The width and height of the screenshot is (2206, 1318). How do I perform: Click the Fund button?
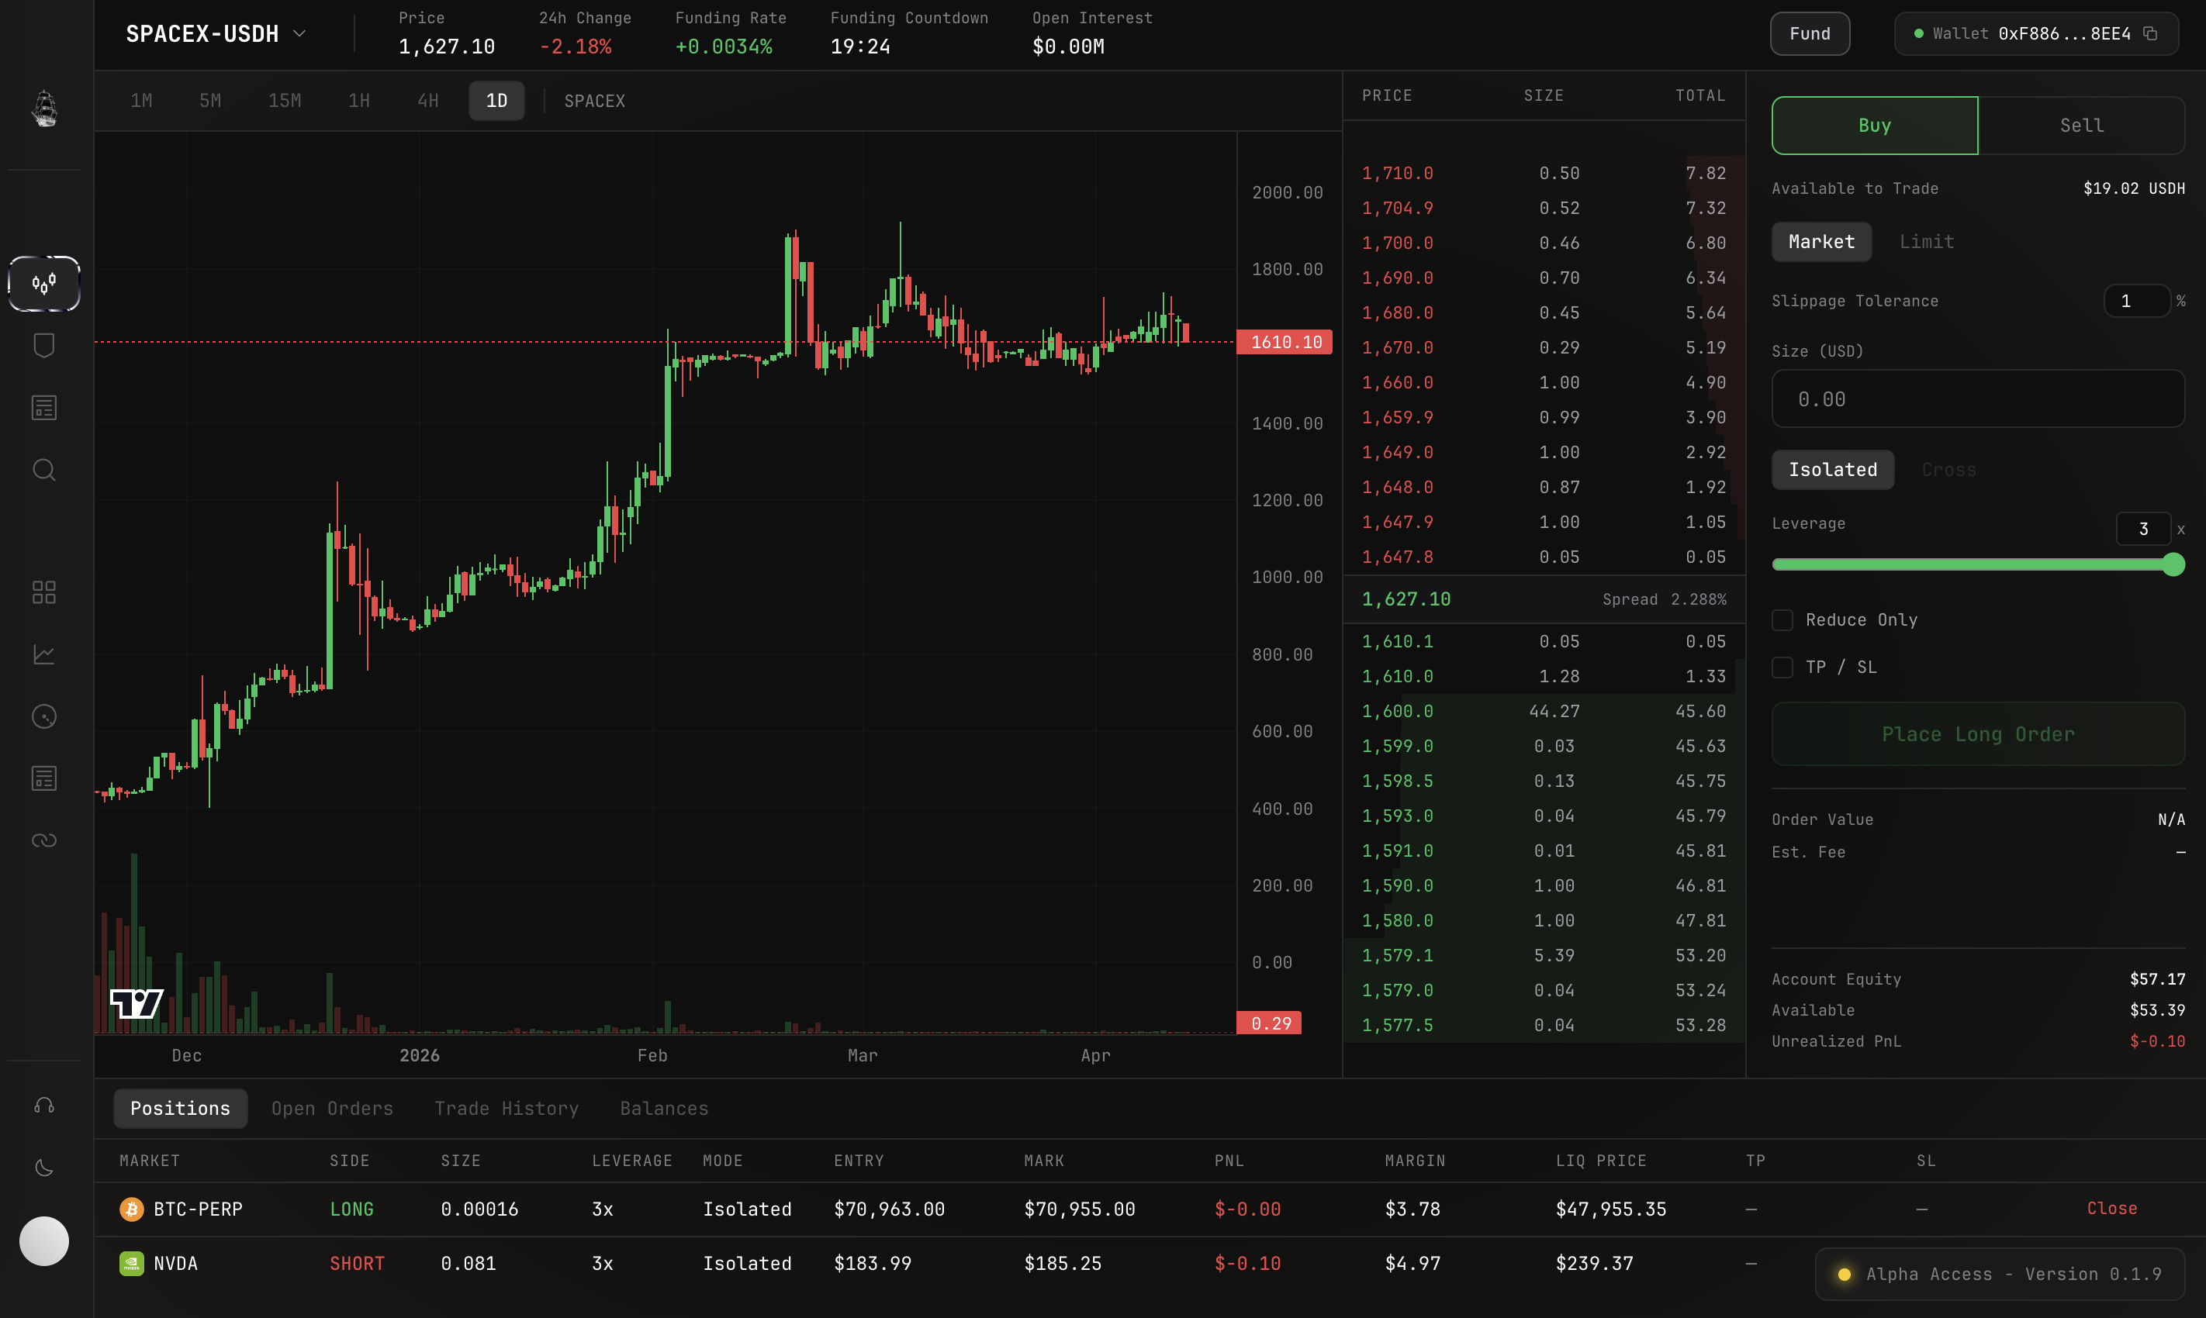click(x=1809, y=34)
